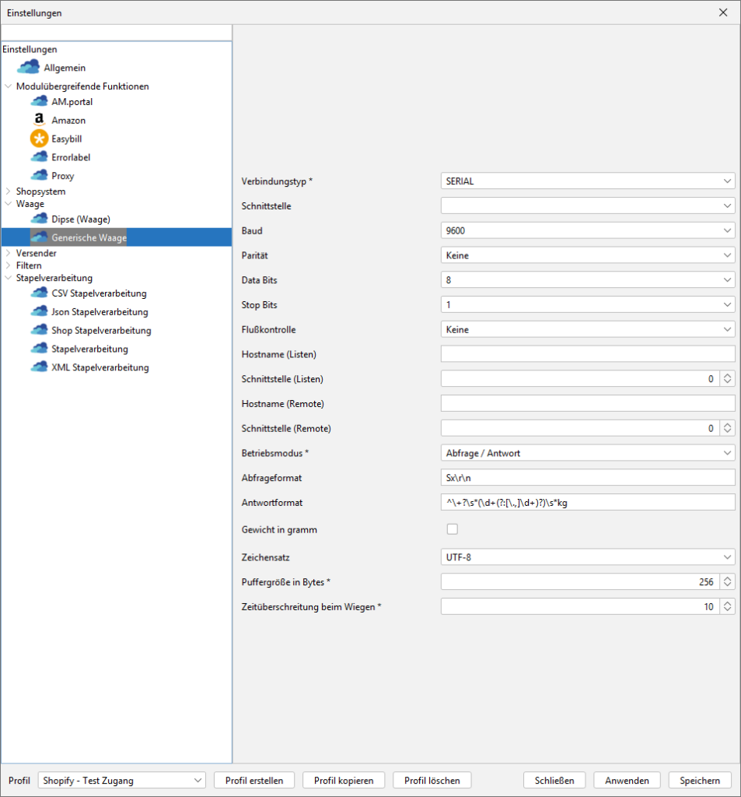Open the Profil selection dropdown
The height and width of the screenshot is (797, 741).
[121, 781]
